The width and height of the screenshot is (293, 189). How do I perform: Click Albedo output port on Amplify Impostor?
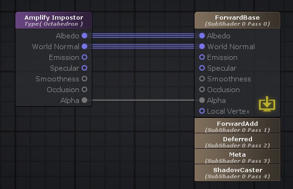tap(84, 36)
